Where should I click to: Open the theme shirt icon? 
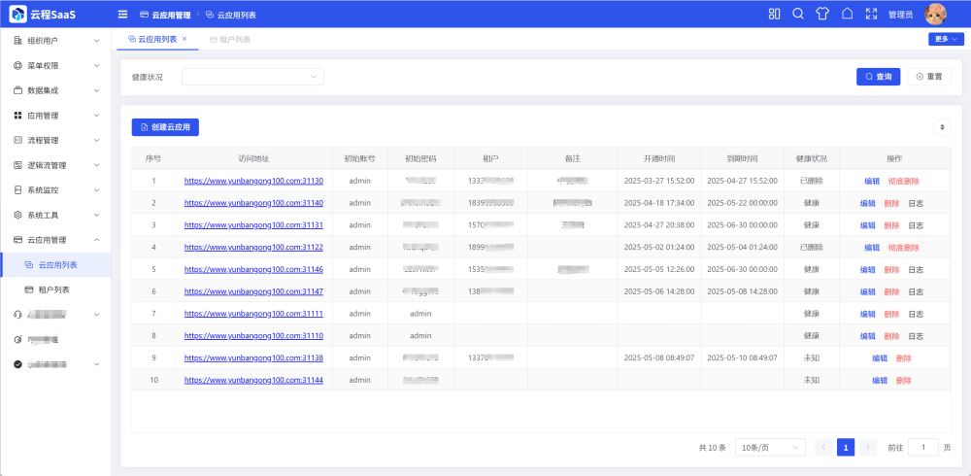[x=822, y=14]
